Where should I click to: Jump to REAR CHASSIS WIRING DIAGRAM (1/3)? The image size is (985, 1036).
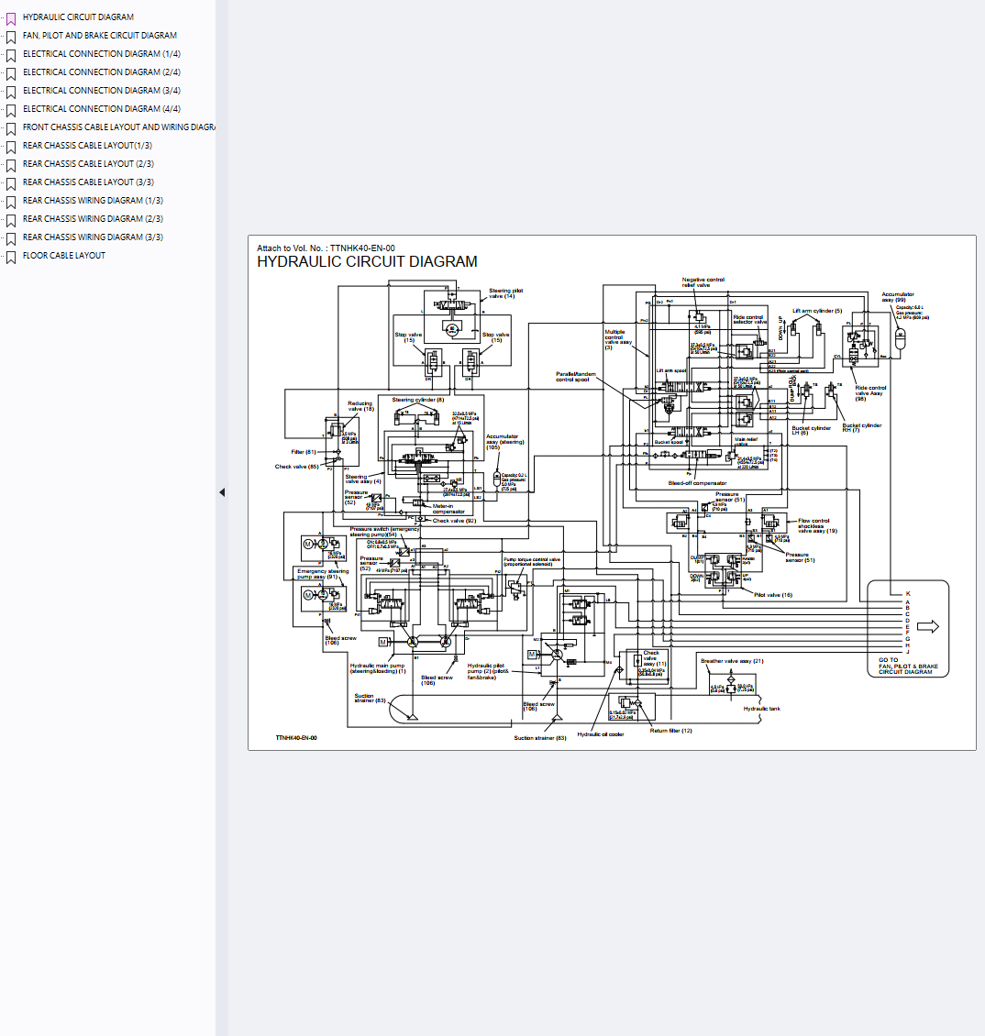pos(94,201)
